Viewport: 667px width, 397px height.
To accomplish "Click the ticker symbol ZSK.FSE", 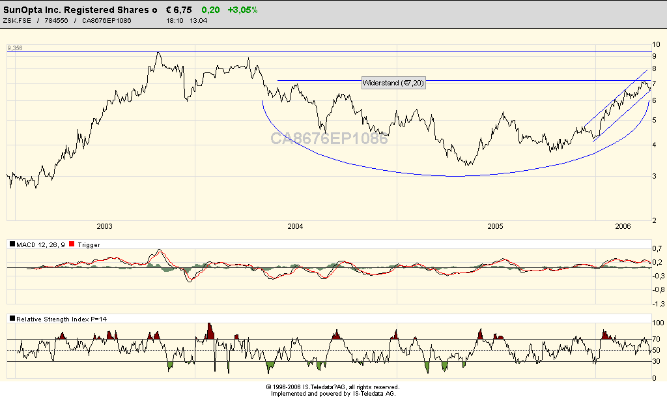I will coord(17,20).
